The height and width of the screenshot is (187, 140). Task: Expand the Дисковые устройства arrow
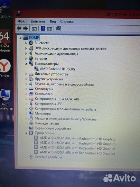(x=26, y=74)
